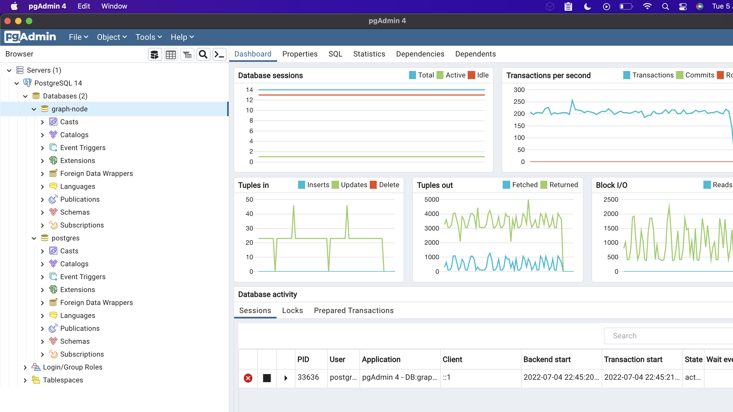Click the Login/Group Roles icon
This screenshot has height=412, width=733.
click(x=36, y=367)
